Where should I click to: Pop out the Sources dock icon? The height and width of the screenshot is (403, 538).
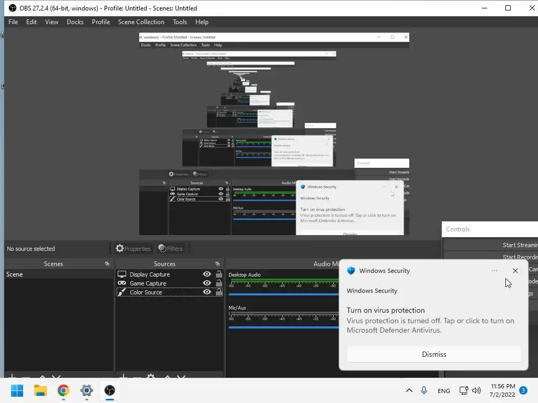pos(217,264)
